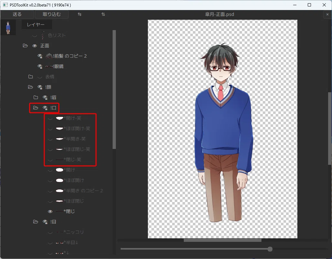
Task: Select the *ほぼ閉じ layer name
Action: pos(74,201)
